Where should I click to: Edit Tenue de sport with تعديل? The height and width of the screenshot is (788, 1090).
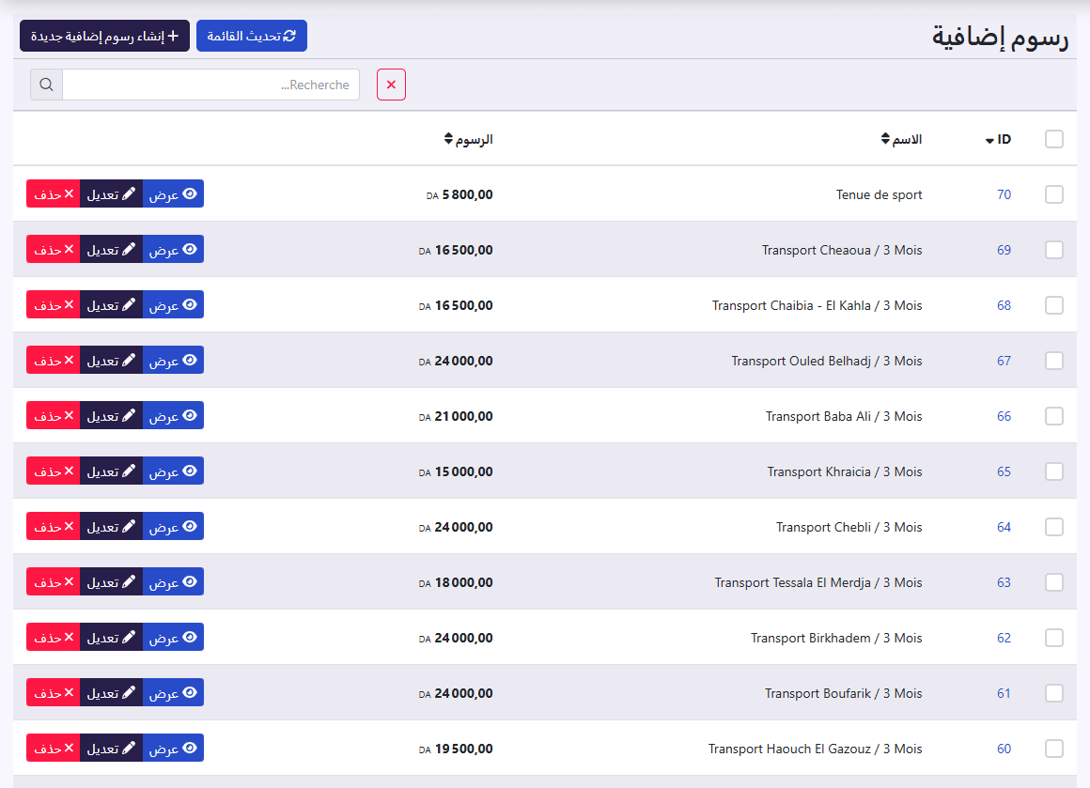tap(111, 193)
